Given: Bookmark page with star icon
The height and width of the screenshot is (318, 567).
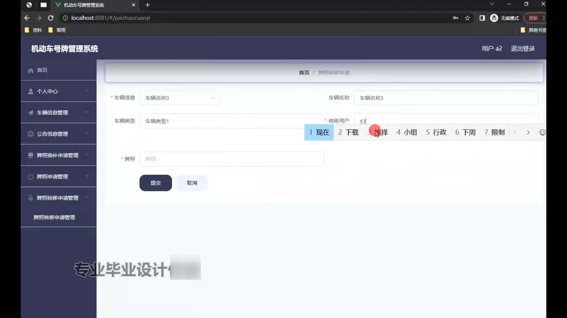Looking at the screenshot, I should click(467, 18).
